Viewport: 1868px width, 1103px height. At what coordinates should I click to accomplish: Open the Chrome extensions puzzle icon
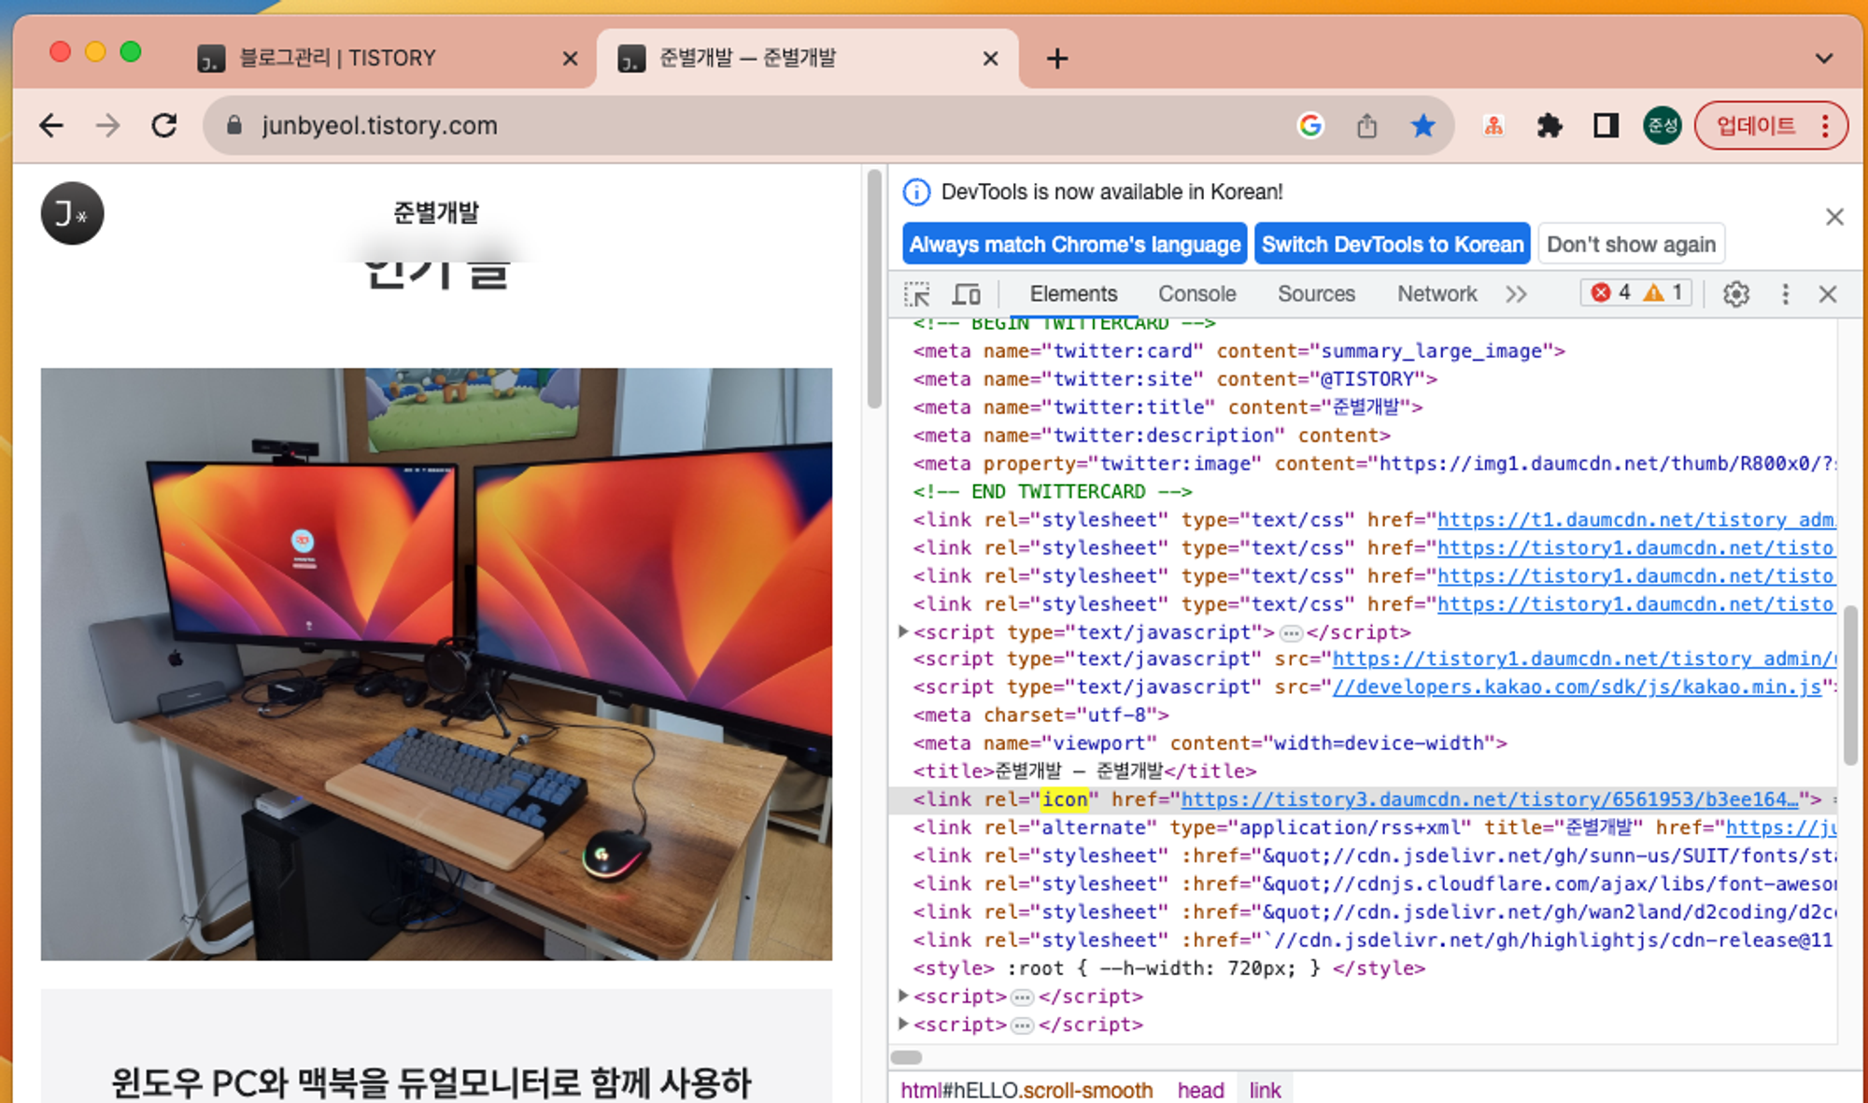pyautogui.click(x=1550, y=125)
